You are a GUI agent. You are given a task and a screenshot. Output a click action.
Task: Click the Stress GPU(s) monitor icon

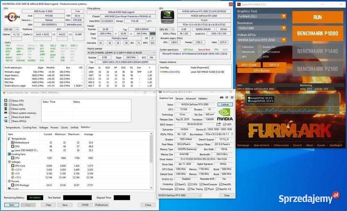click(6, 121)
